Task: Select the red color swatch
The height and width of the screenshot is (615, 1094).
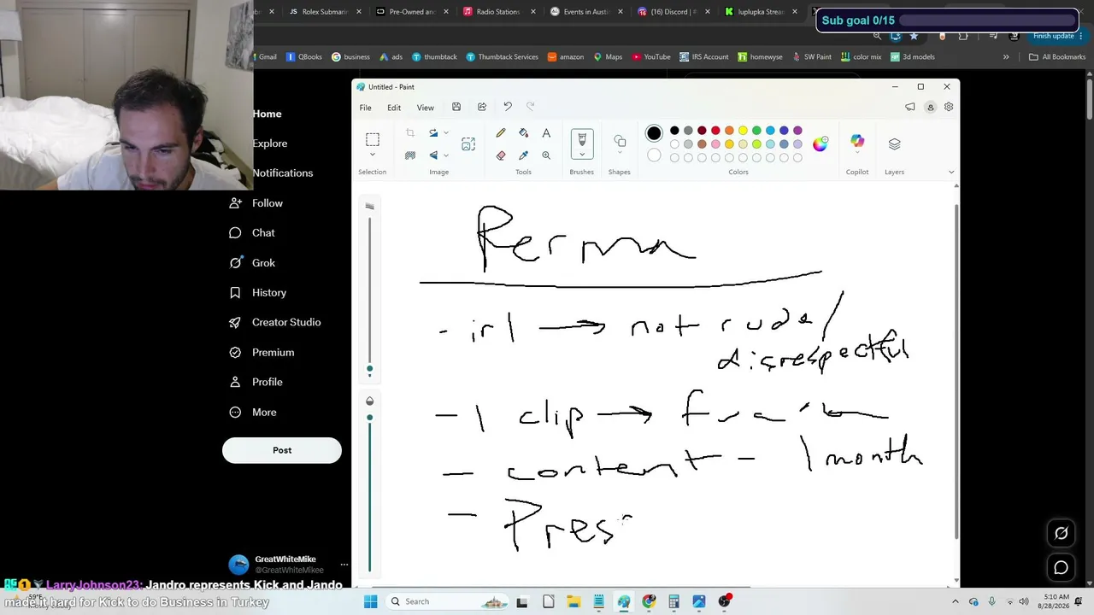Action: (715, 131)
